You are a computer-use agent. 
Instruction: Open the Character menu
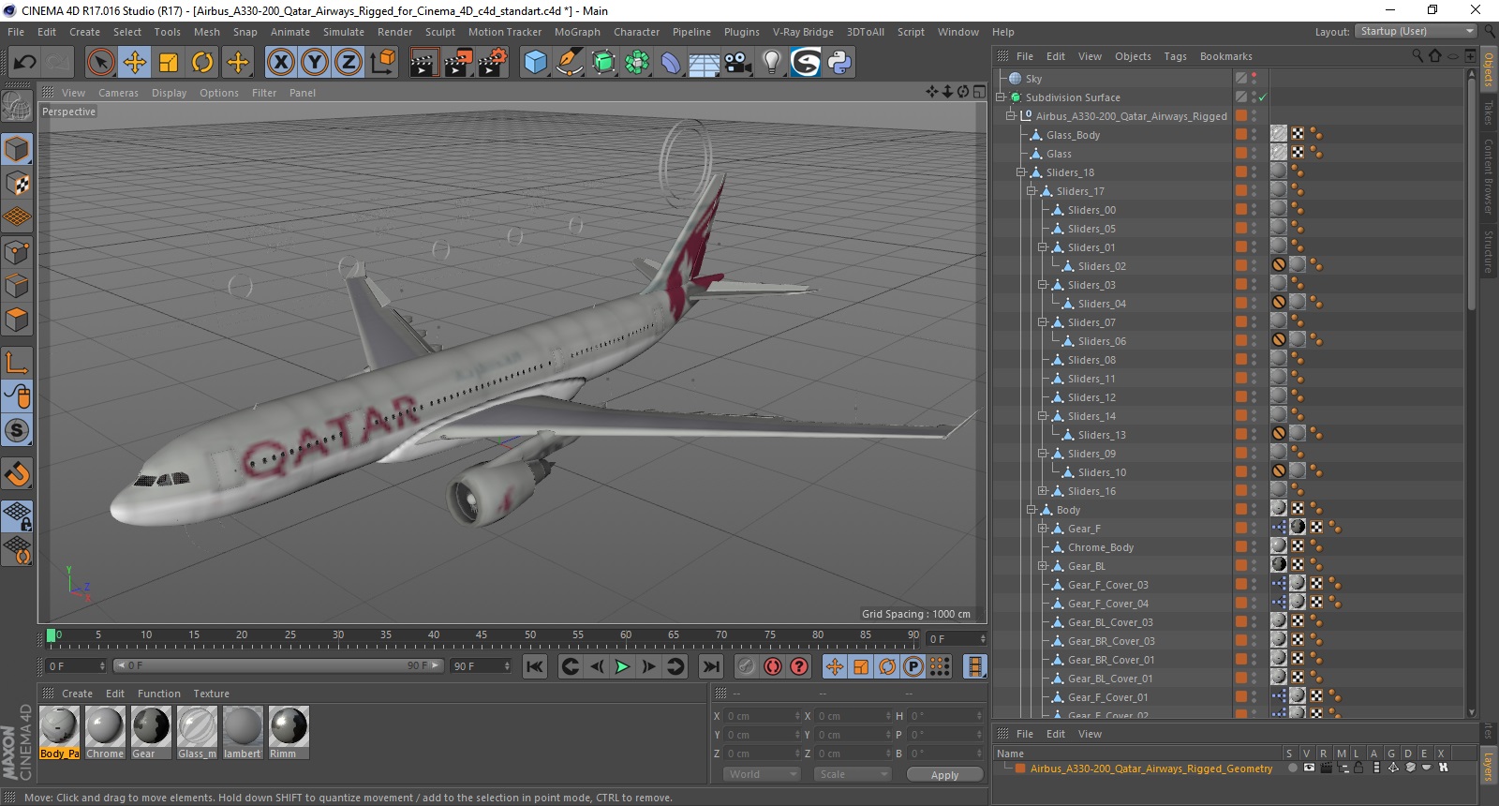(637, 32)
